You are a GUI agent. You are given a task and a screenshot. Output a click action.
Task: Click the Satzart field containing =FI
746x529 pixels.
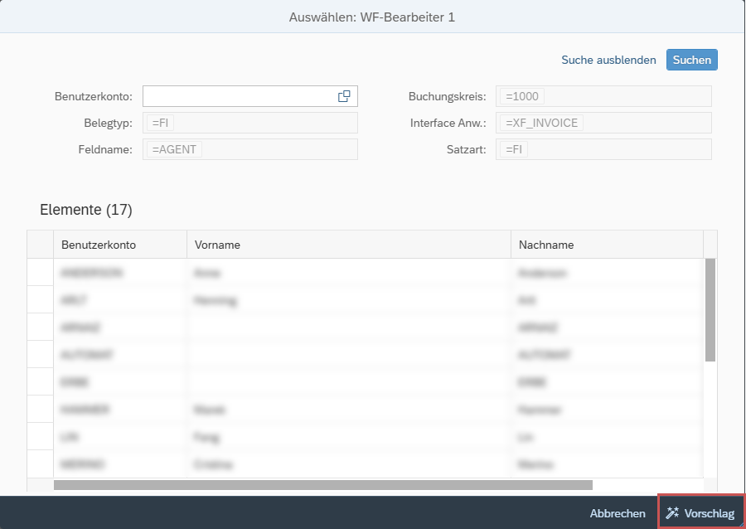pyautogui.click(x=603, y=149)
